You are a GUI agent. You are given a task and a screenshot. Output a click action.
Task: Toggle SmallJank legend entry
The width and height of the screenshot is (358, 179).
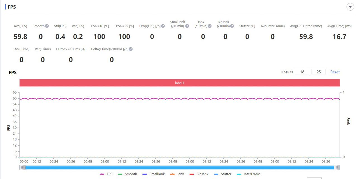(153, 174)
